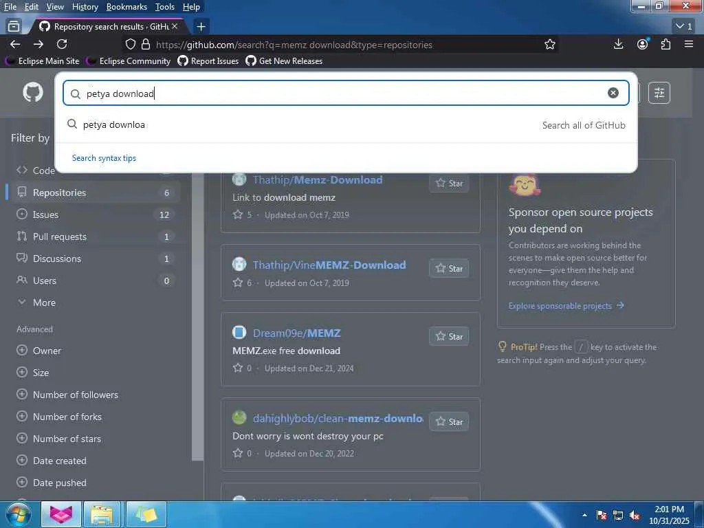Click the GitHub octocat logo
Screen dimensions: 704x528
click(33, 93)
